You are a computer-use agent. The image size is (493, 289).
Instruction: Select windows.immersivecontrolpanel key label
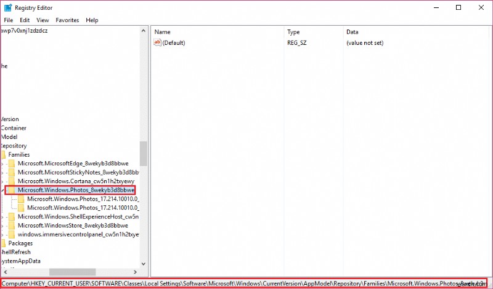click(78, 234)
